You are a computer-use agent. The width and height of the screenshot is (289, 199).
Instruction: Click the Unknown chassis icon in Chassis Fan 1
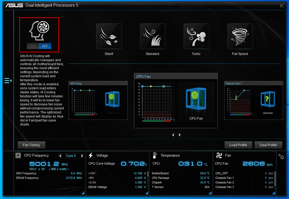click(268, 99)
